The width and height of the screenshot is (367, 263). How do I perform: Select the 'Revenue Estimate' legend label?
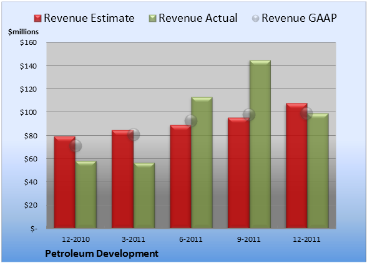[89, 18]
